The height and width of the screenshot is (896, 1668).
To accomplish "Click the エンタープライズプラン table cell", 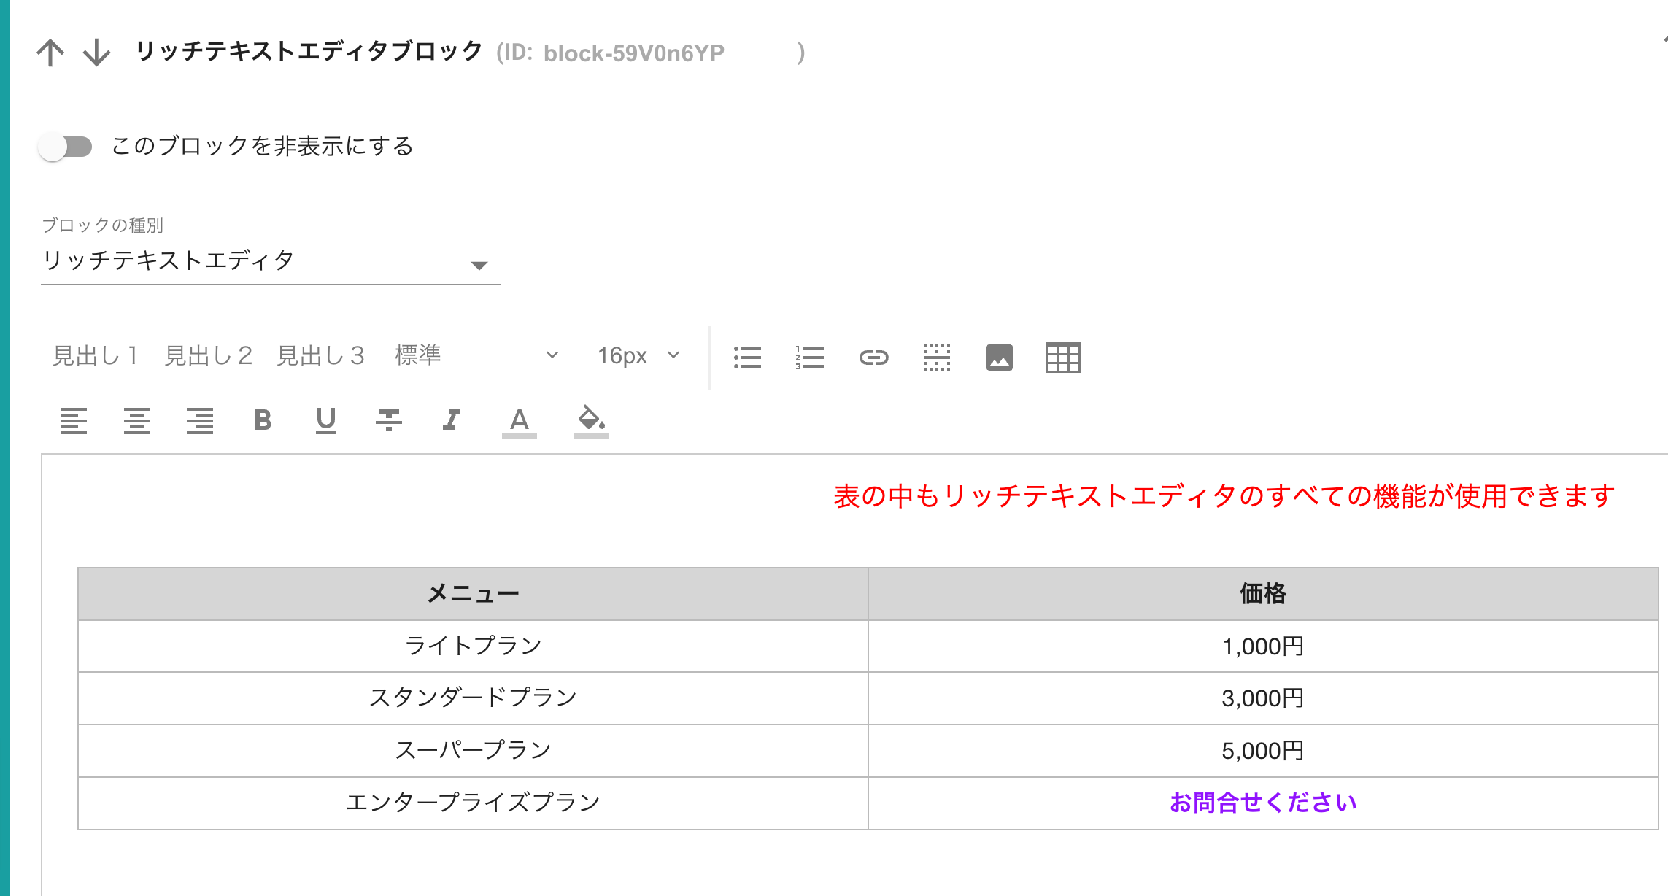I will point(473,803).
